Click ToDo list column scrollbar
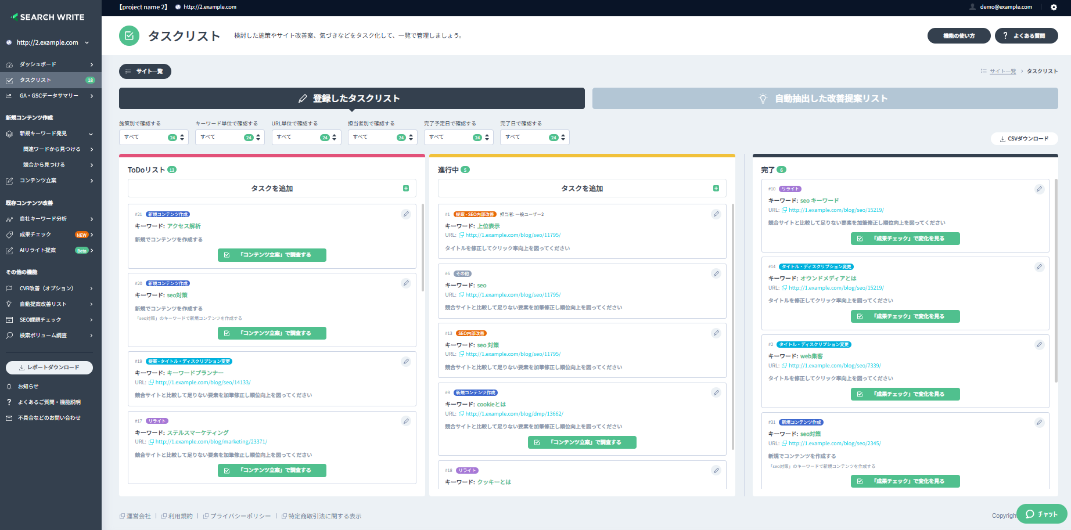Viewport: 1071px width, 530px height. tap(423, 247)
